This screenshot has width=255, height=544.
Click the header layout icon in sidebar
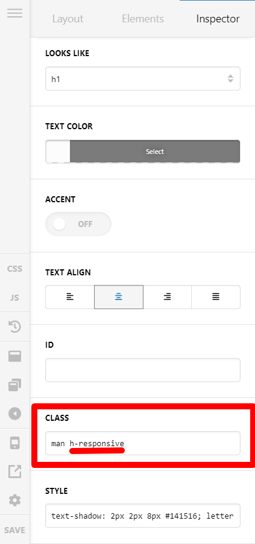(x=14, y=356)
